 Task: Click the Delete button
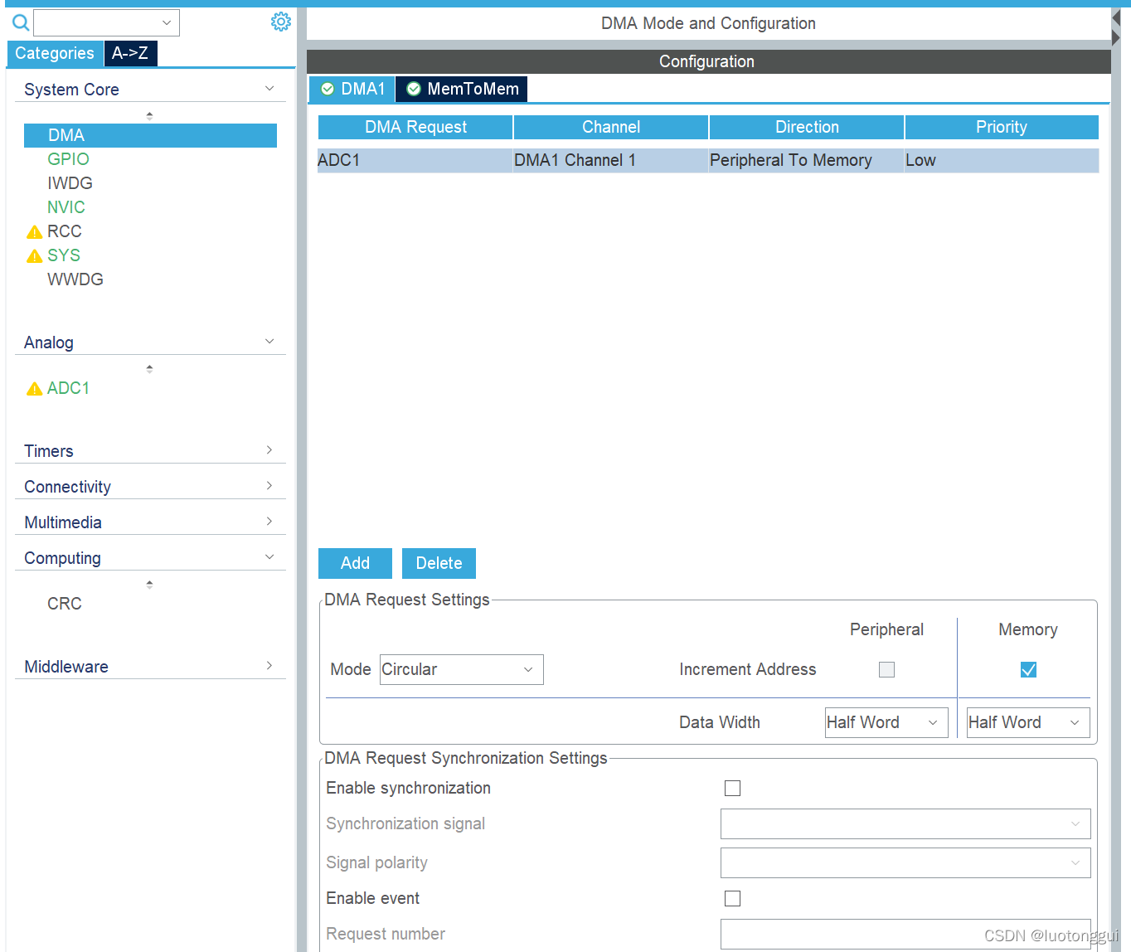coord(439,563)
